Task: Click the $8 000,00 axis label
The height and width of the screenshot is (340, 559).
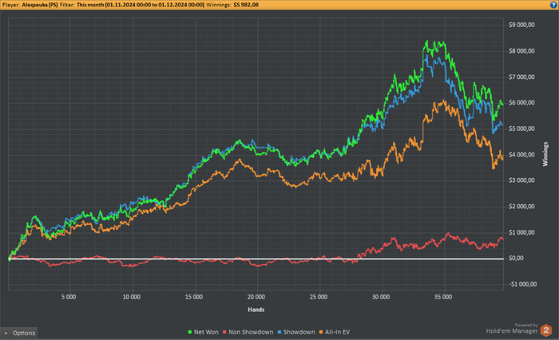Action: 521,50
